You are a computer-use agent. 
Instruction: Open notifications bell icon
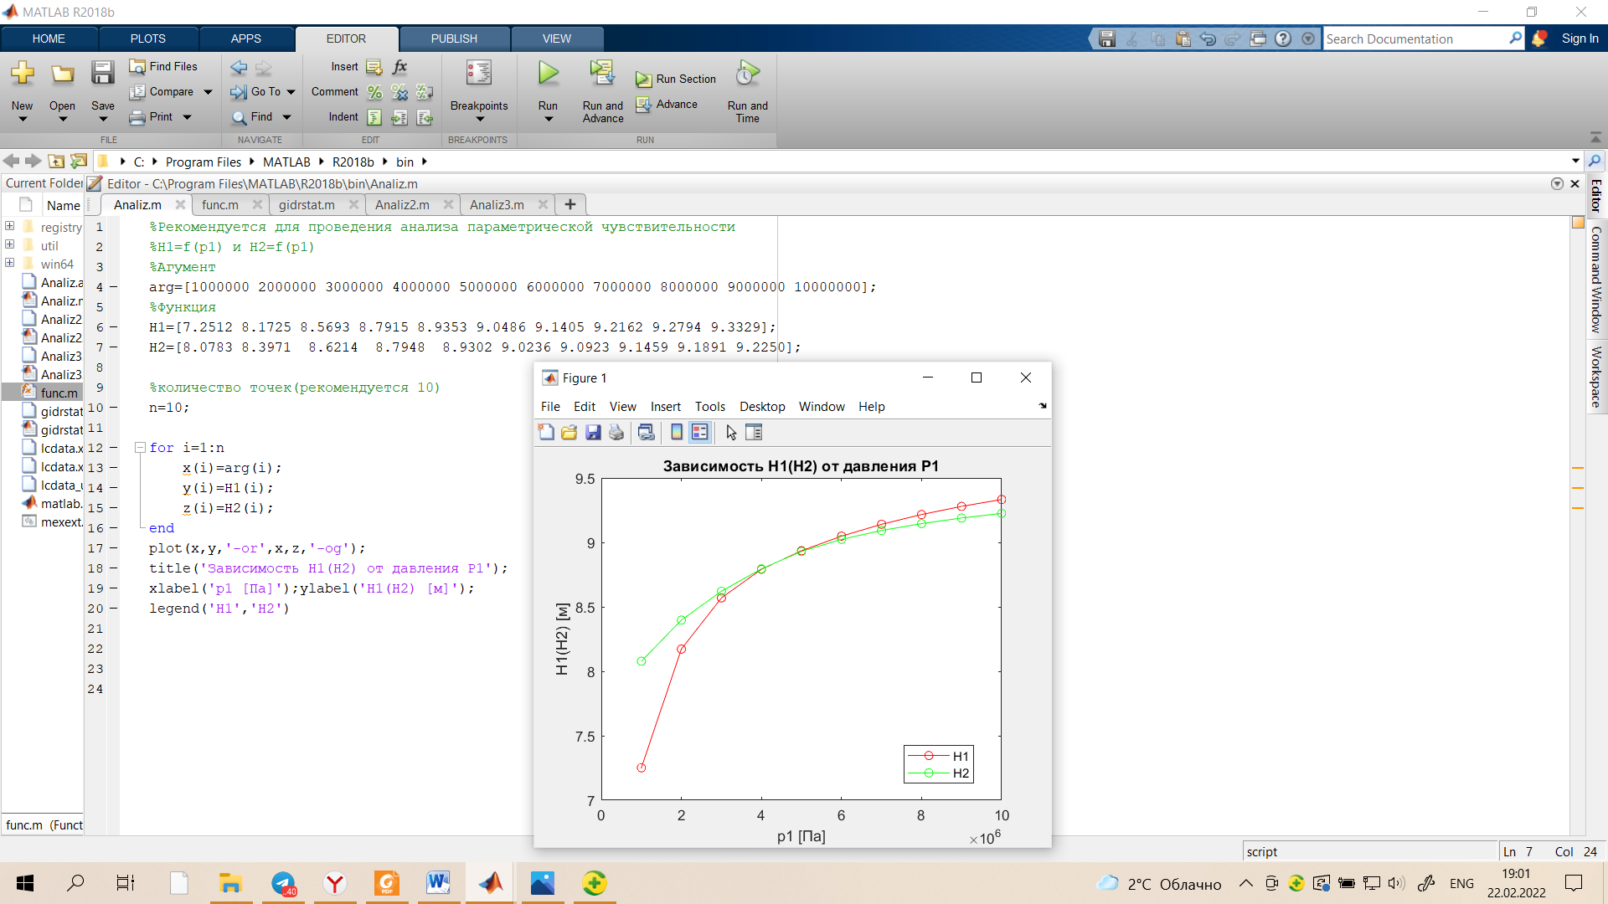[1539, 39]
